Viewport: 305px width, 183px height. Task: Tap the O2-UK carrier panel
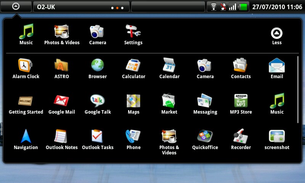coord(81,7)
